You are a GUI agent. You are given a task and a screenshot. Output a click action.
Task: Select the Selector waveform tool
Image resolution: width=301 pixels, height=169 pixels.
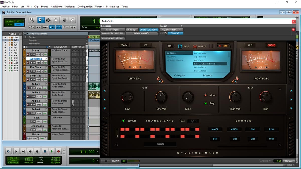click(x=48, y=20)
